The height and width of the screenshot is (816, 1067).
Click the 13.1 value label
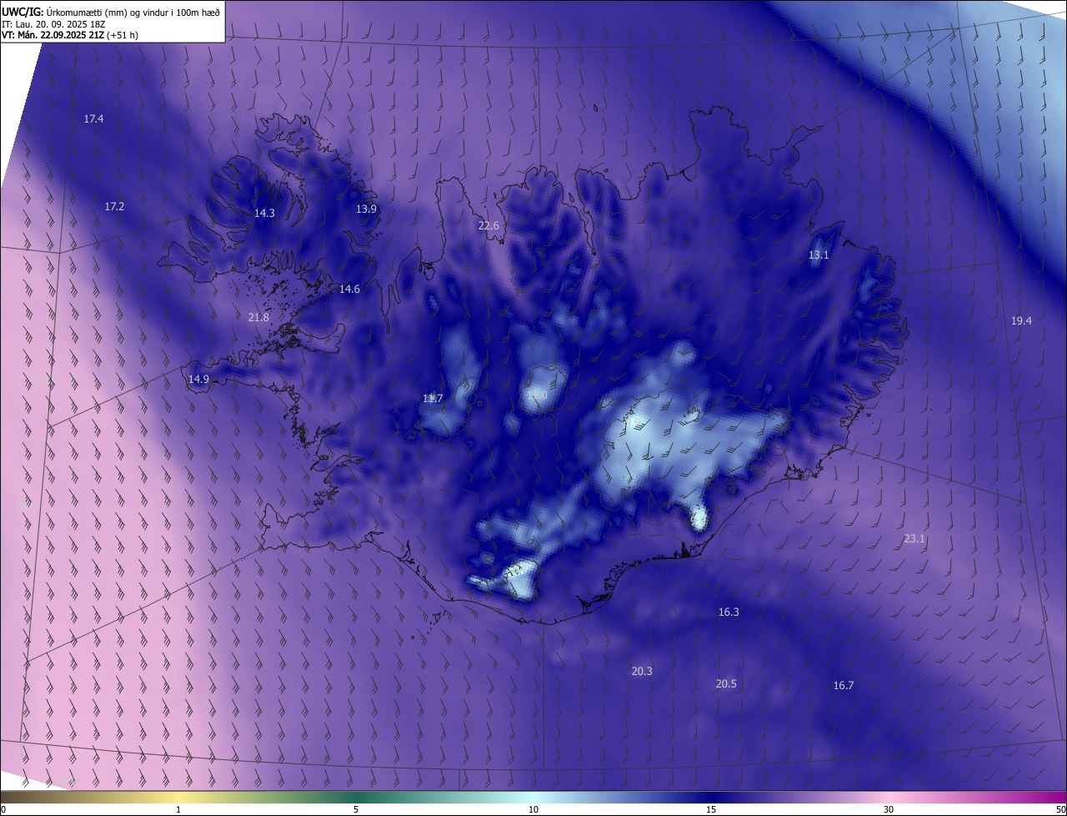point(819,255)
